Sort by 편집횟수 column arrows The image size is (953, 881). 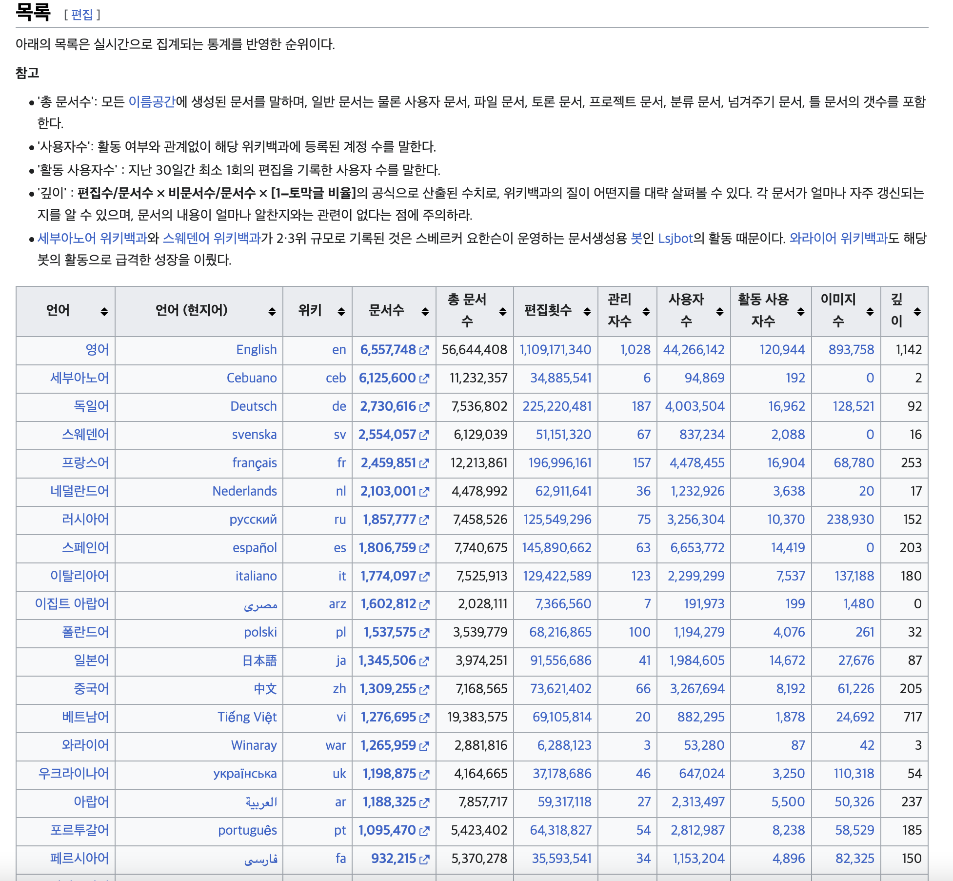click(x=587, y=311)
